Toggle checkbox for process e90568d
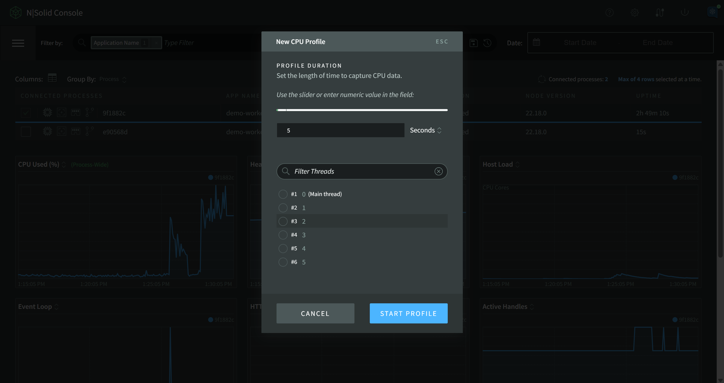Viewport: 724px width, 383px height. (x=26, y=131)
